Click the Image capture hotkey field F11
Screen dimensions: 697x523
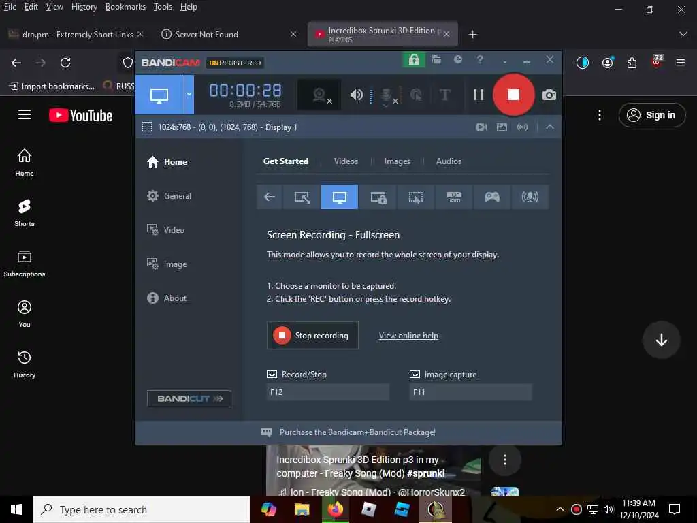(x=471, y=392)
